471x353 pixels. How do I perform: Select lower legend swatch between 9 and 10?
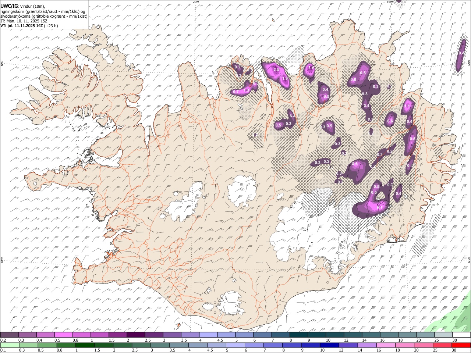[x=310, y=345]
